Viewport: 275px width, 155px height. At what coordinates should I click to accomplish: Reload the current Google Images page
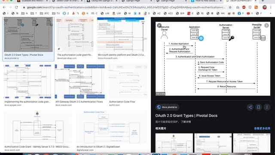(x=16, y=7)
